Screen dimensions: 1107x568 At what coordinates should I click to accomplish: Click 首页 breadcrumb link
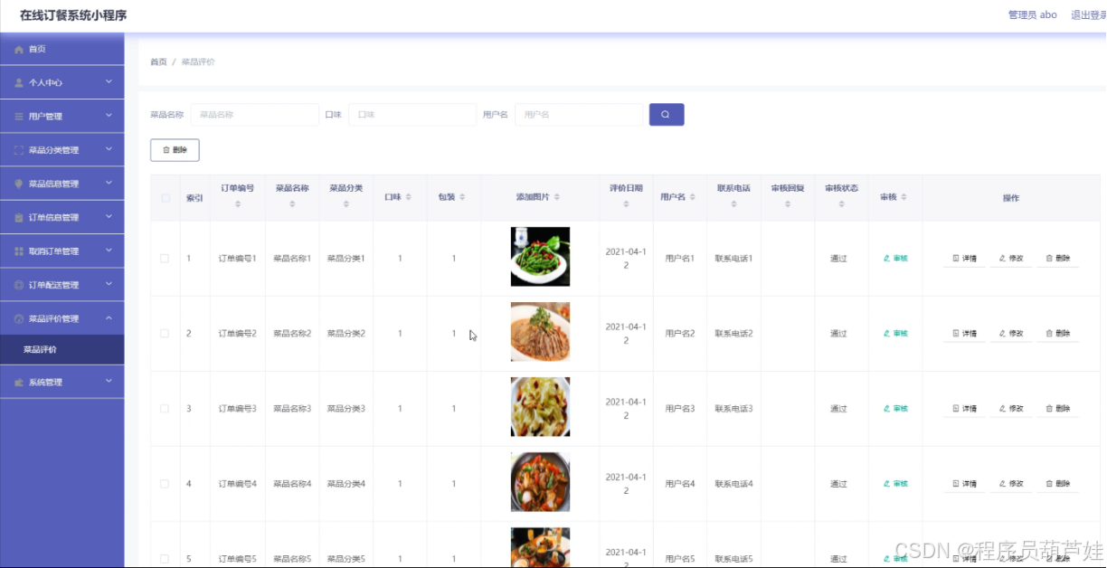pyautogui.click(x=158, y=62)
